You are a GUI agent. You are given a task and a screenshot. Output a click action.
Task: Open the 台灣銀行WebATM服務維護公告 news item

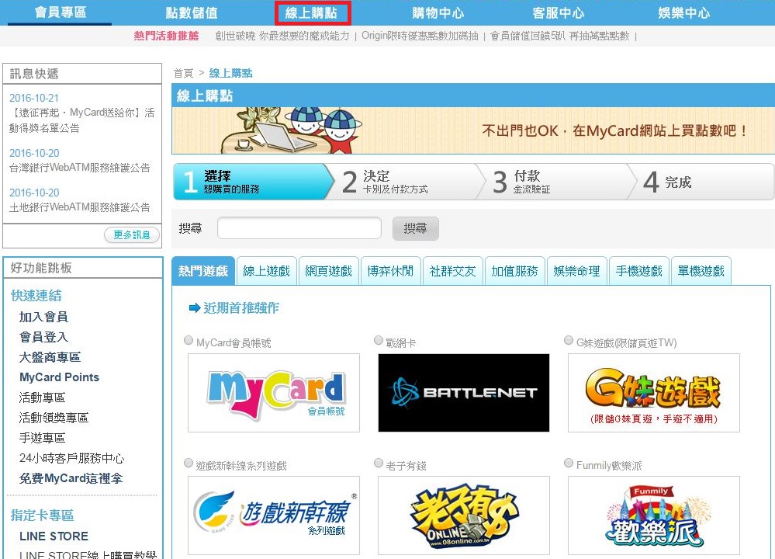(80, 168)
